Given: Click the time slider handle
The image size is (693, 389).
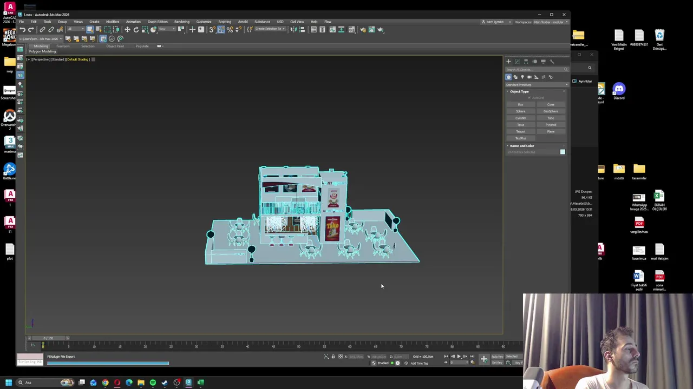Looking at the screenshot, I should [49, 338].
